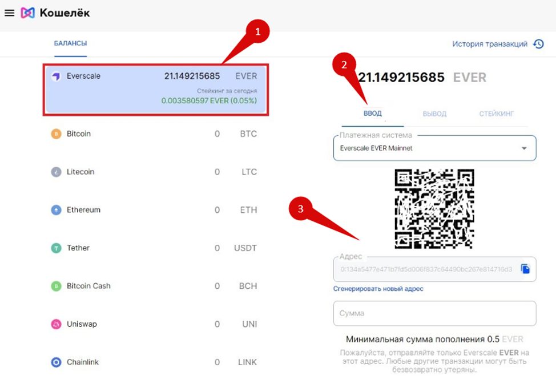Focus the Сумма input field
Screen dimensions: 556x380
tap(435, 313)
